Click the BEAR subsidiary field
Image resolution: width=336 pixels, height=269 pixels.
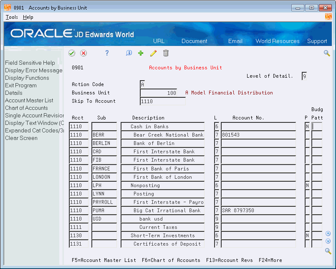pyautogui.click(x=104, y=135)
